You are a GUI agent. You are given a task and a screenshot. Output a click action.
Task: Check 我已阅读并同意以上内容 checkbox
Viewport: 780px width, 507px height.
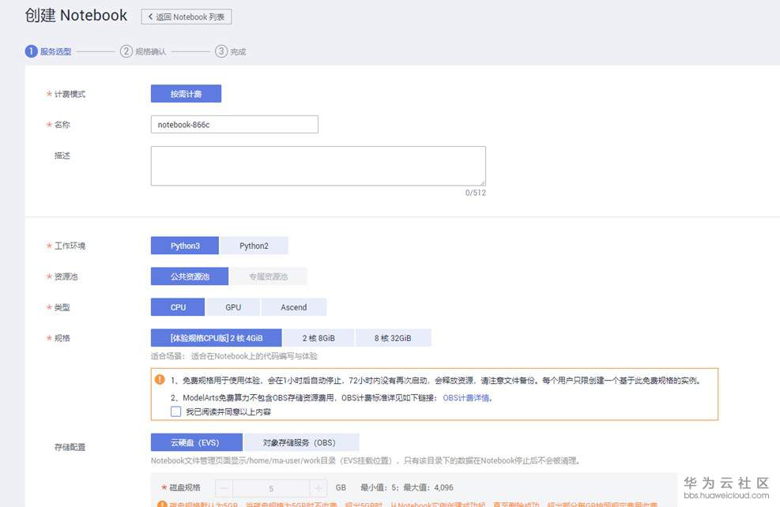[175, 411]
